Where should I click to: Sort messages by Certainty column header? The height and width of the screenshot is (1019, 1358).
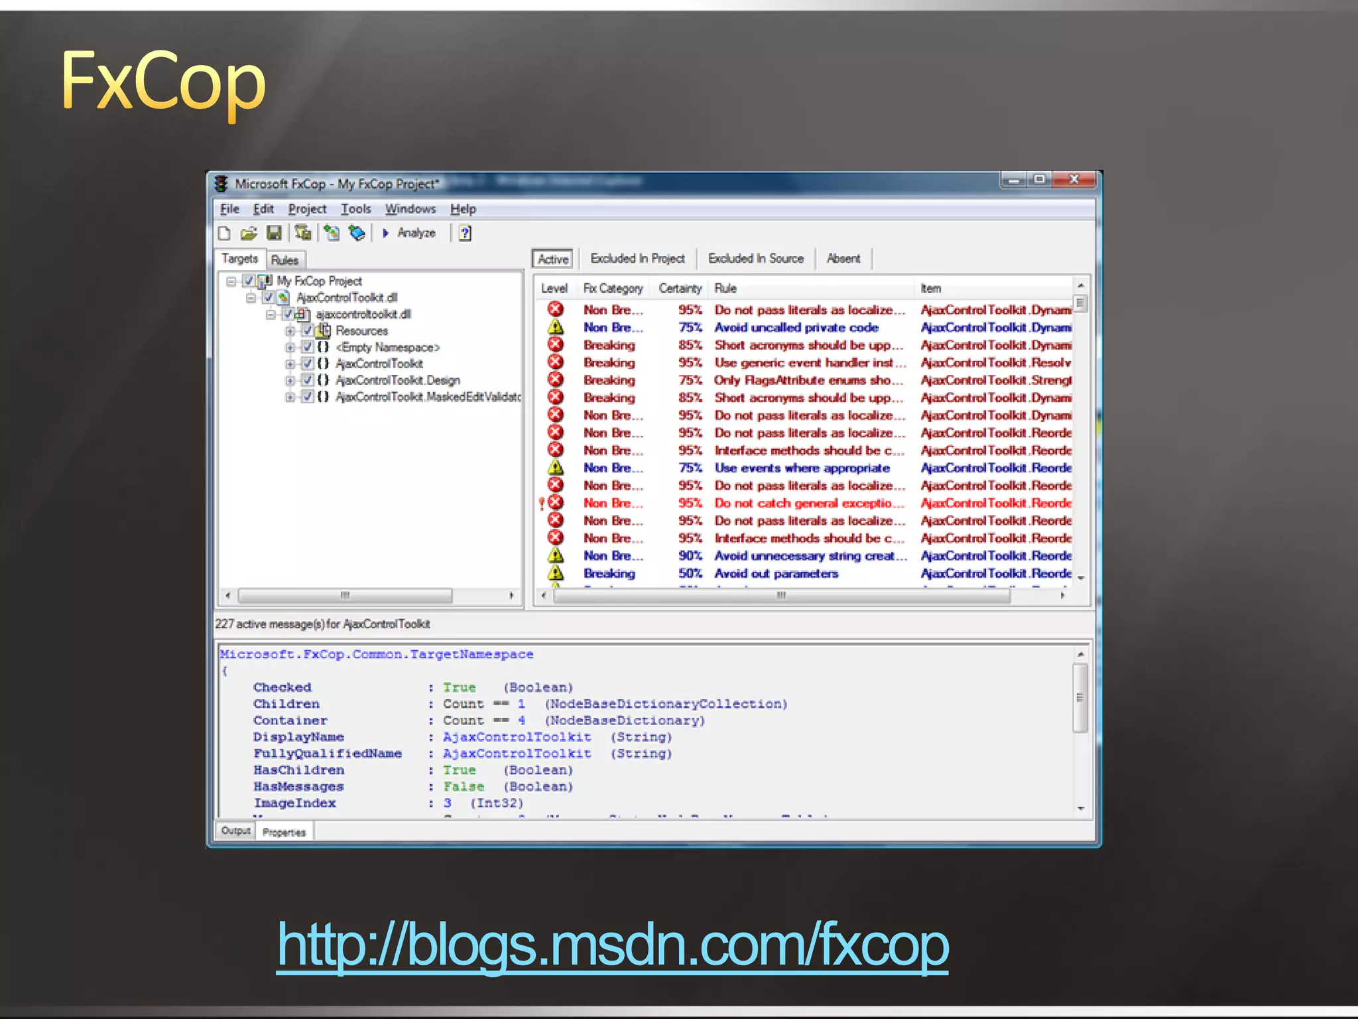click(x=680, y=289)
